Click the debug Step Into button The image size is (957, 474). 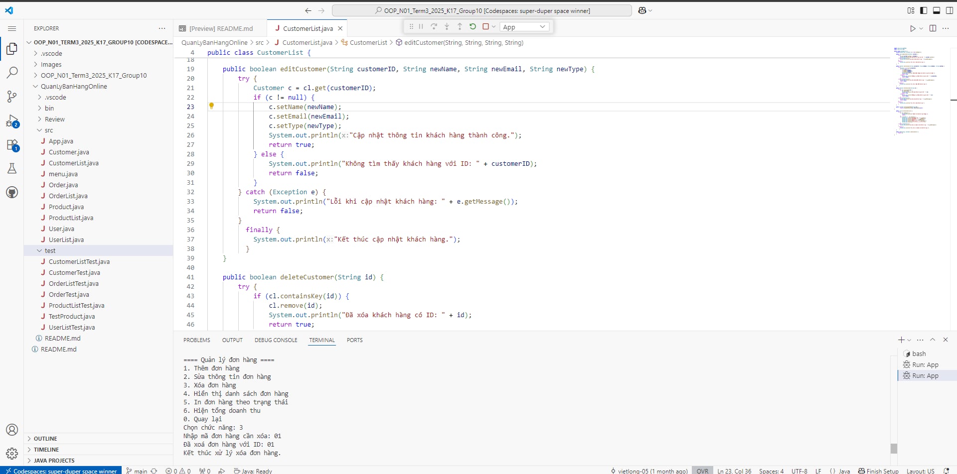tap(447, 26)
